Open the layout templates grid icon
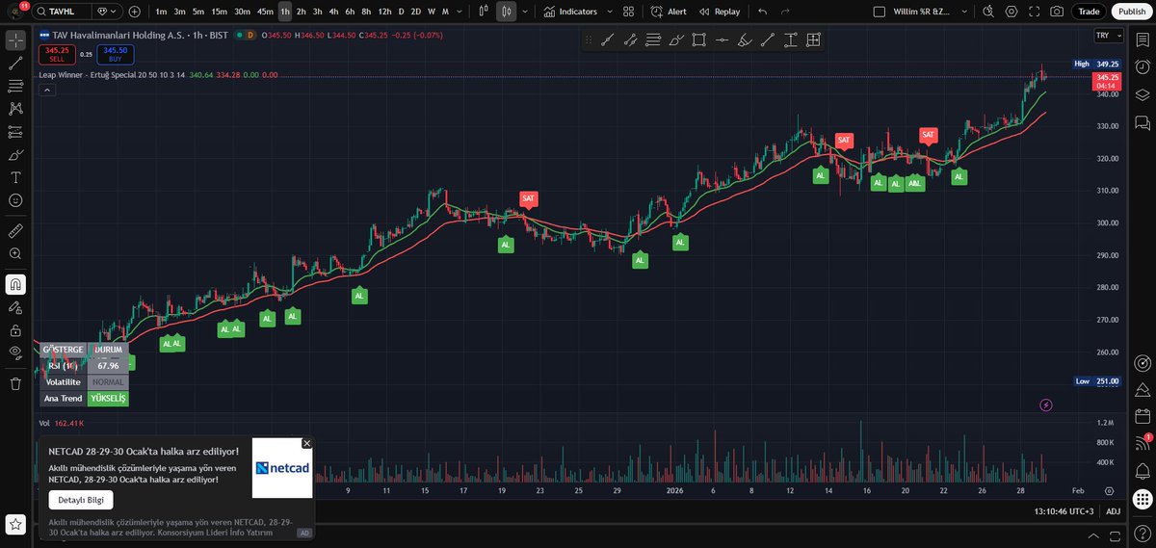This screenshot has width=1156, height=548. [628, 12]
